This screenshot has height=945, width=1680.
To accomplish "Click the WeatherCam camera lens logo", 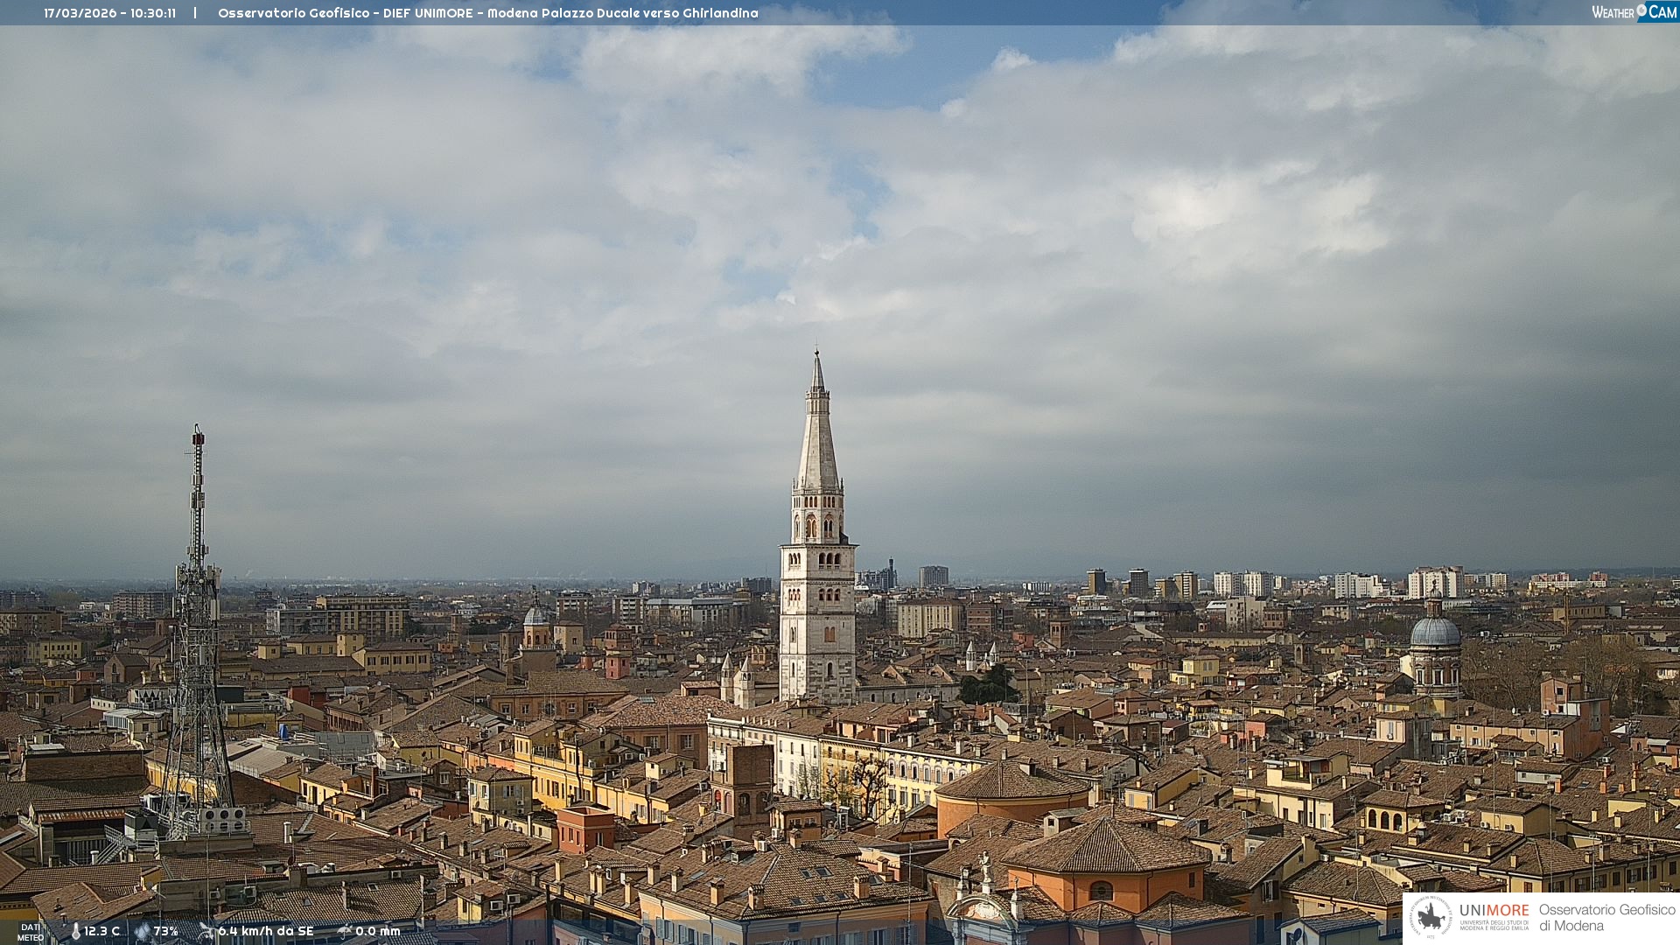I will (1641, 11).
